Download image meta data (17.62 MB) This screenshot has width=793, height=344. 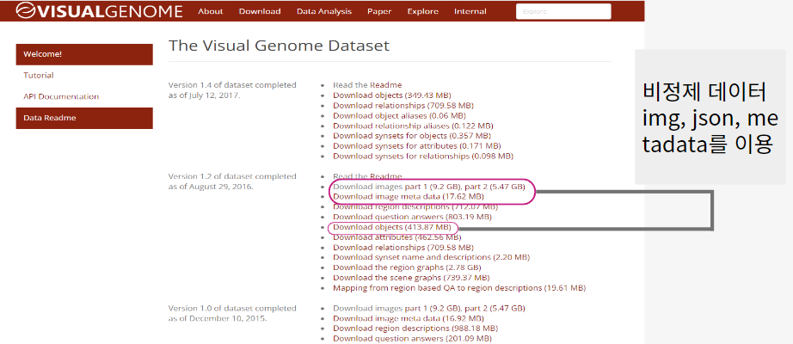pyautogui.click(x=409, y=196)
